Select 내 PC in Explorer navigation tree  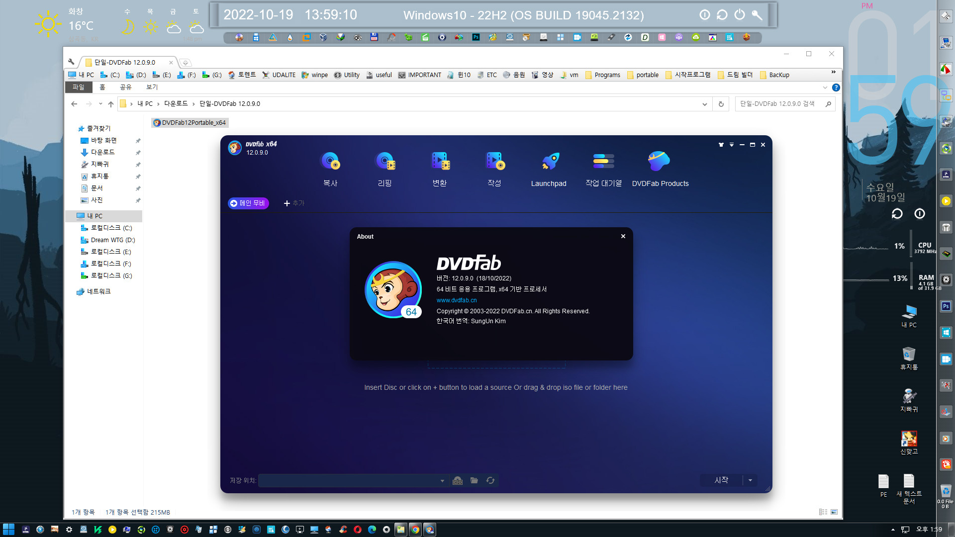click(95, 216)
